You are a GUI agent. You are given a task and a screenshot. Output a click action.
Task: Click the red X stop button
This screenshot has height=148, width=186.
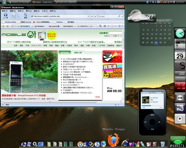(95, 16)
